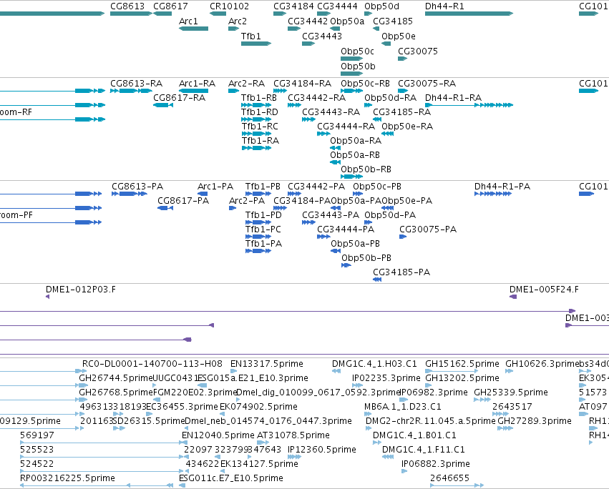Click protein CG30075-PA
Screen dimensions: 609x489
(428, 229)
